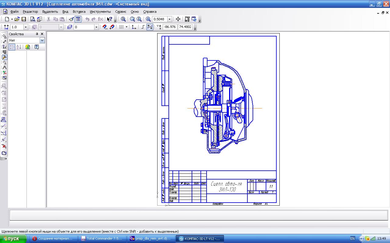Close the Свойства panel

click(x=42, y=34)
